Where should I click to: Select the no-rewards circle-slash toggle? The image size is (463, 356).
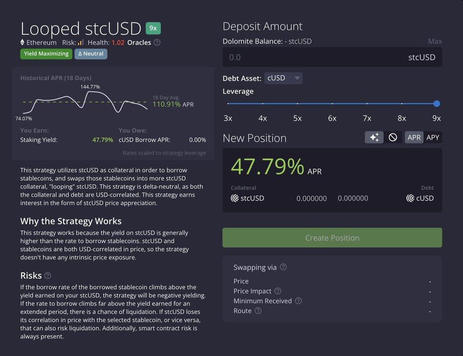tap(393, 137)
